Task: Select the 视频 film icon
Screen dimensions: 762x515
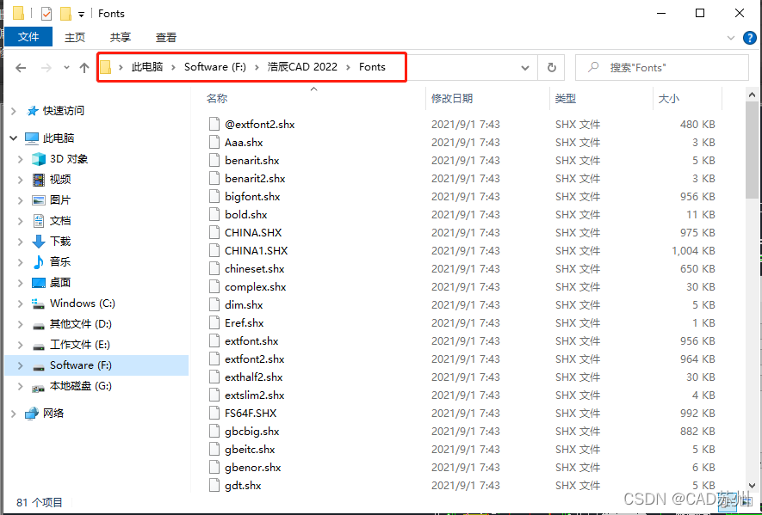Action: click(x=39, y=180)
